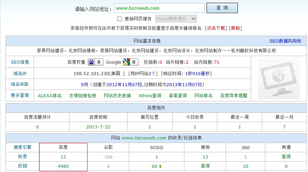Open SEO数据风向标 link
The image size is (308, 172).
click(x=285, y=41)
